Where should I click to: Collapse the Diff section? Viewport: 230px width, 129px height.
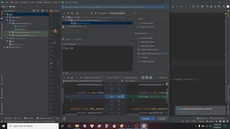[x=63, y=73]
